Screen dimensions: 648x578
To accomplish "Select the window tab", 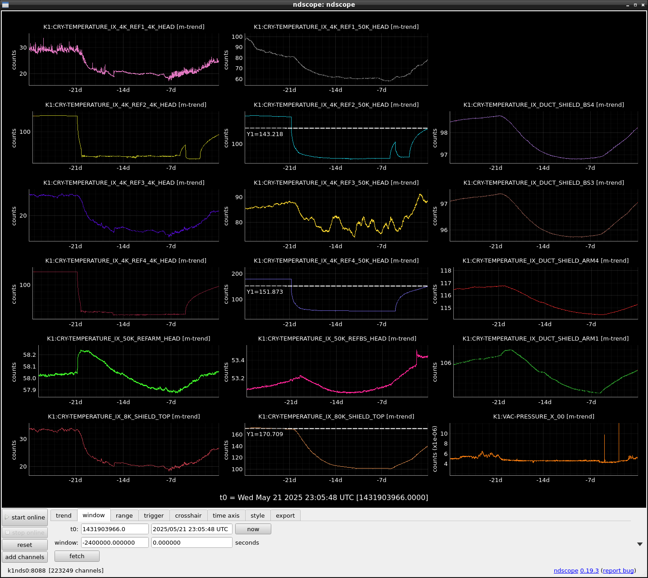I will point(94,515).
